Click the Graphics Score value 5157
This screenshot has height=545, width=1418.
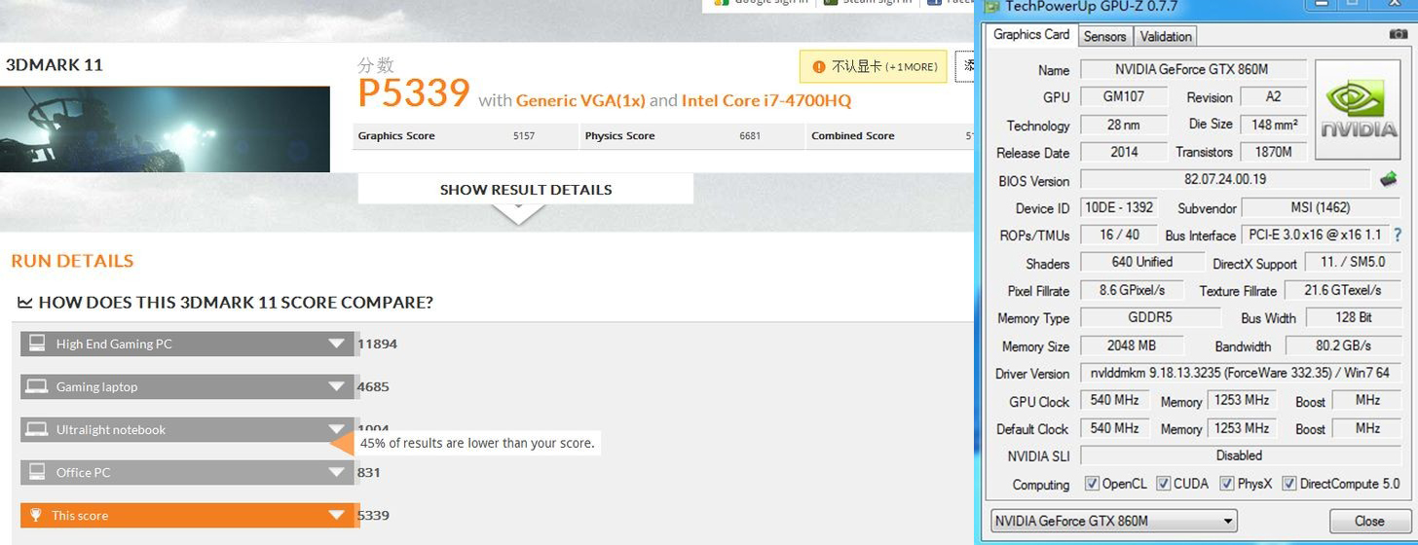tap(524, 136)
